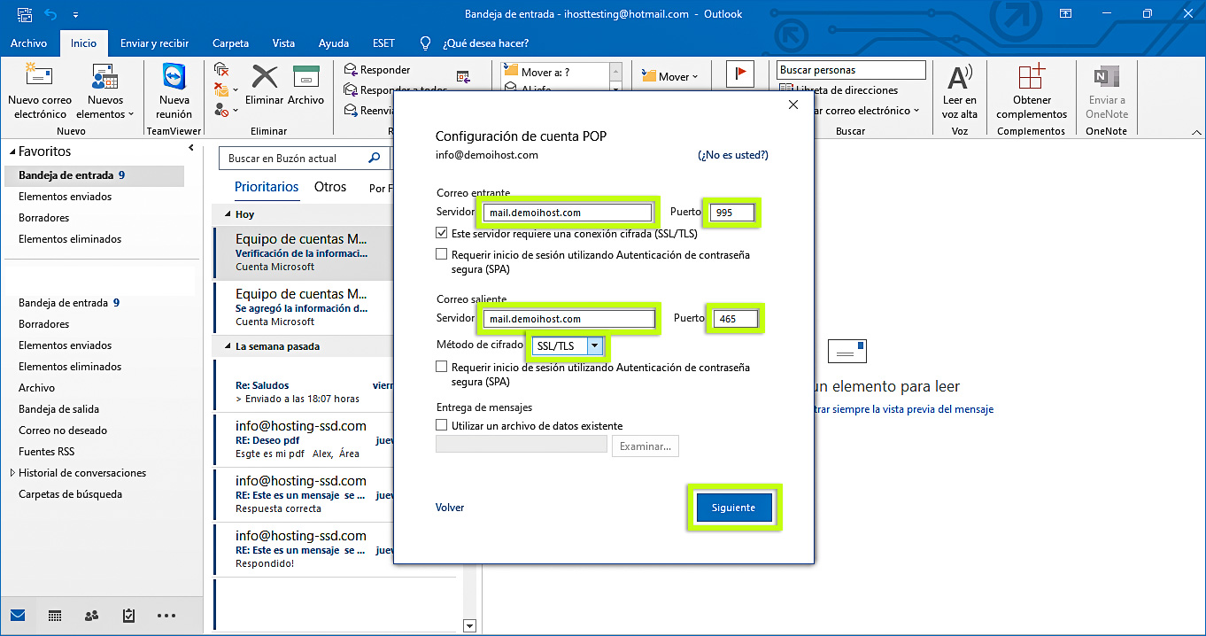
Task: Click the incoming Puerto 995 field
Action: [x=733, y=213]
